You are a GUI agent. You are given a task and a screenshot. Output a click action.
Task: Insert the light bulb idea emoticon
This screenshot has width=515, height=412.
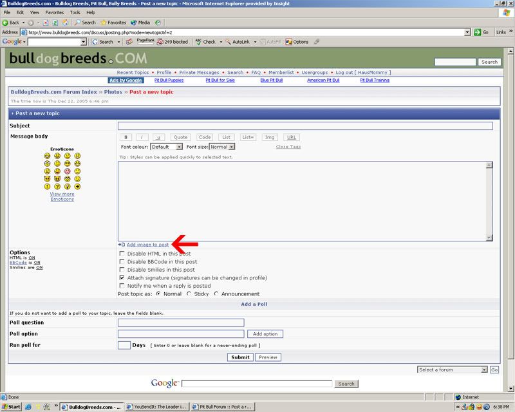click(68, 187)
